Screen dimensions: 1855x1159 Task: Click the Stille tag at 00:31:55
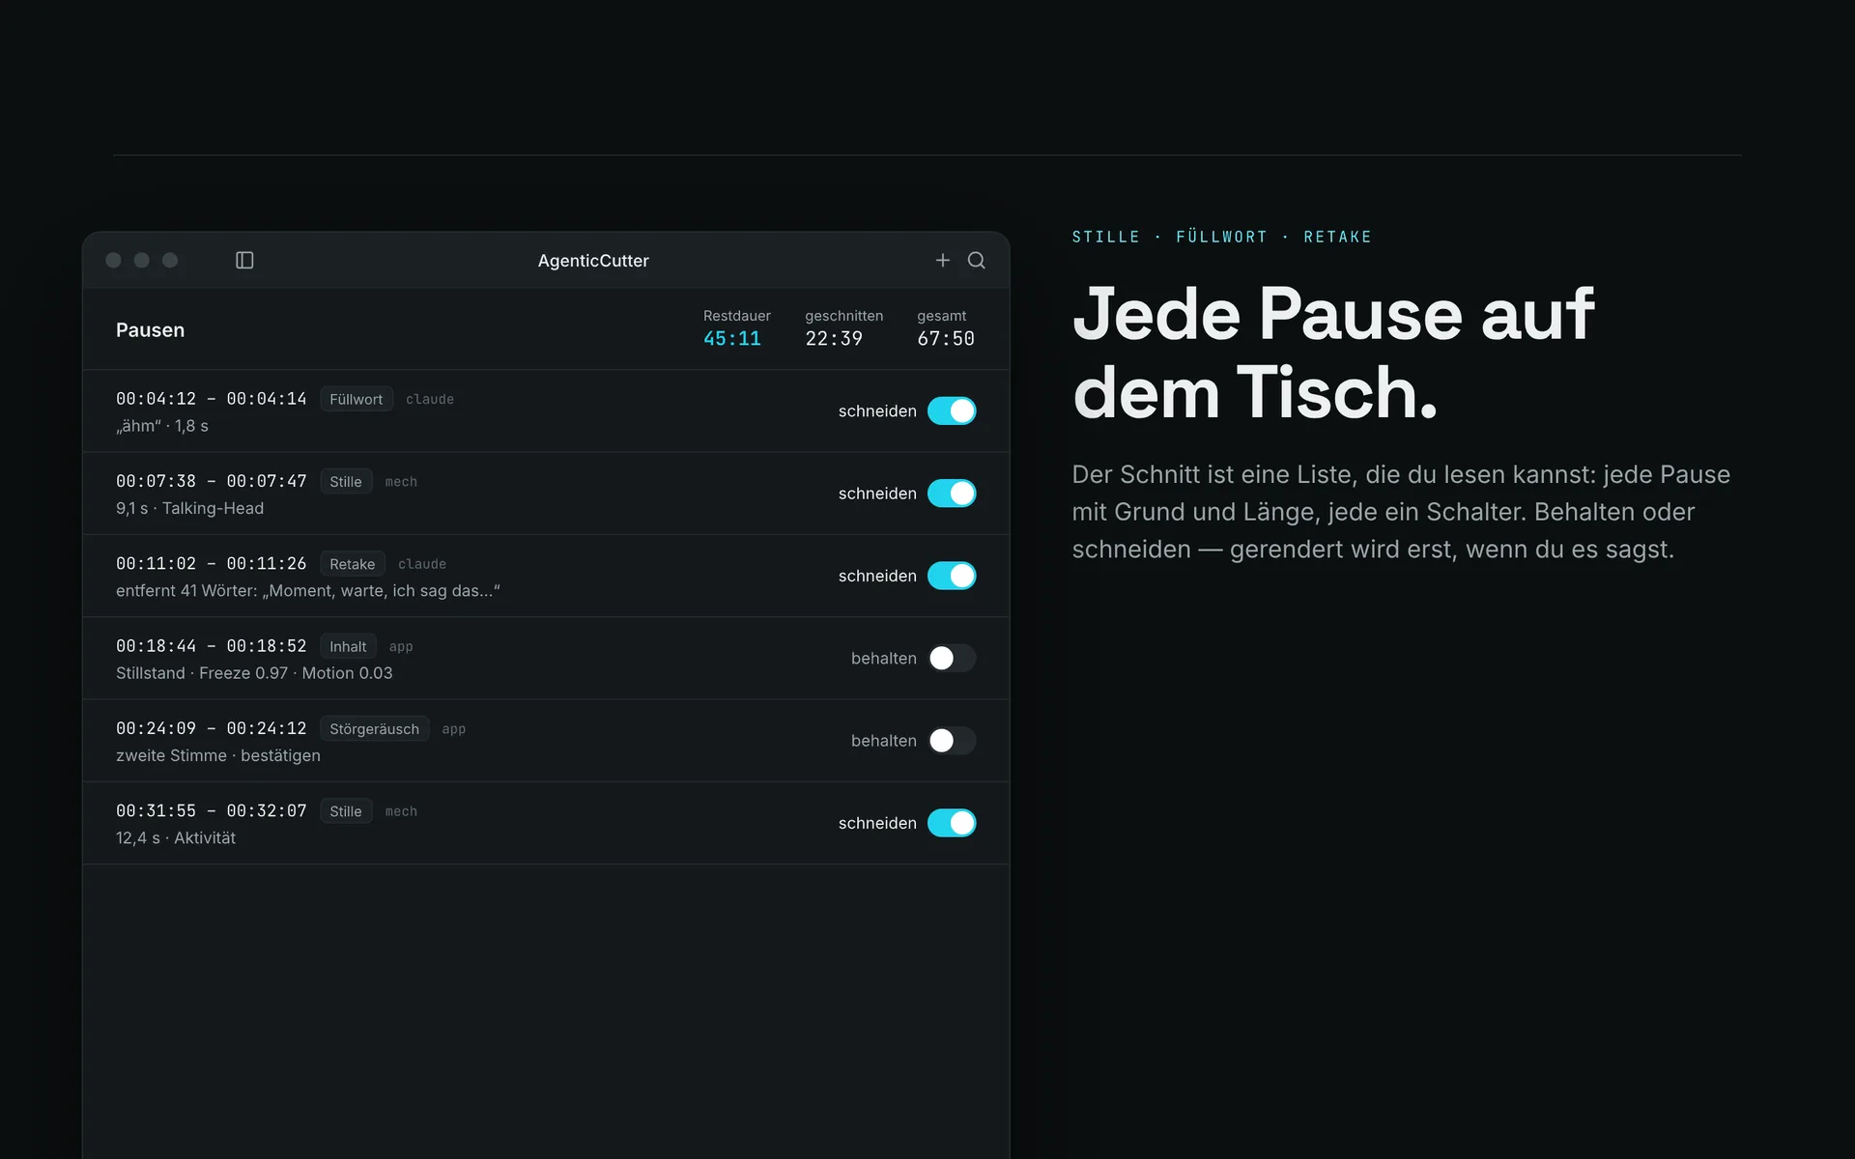tap(346, 811)
